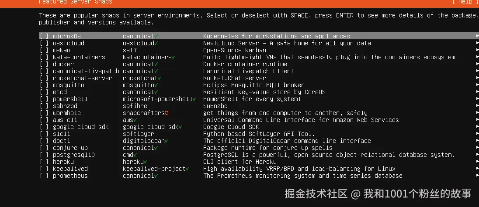The width and height of the screenshot is (479, 207).
Task: Click green checkmark beside google-cloud-sdk publisher
Action: pos(180,127)
